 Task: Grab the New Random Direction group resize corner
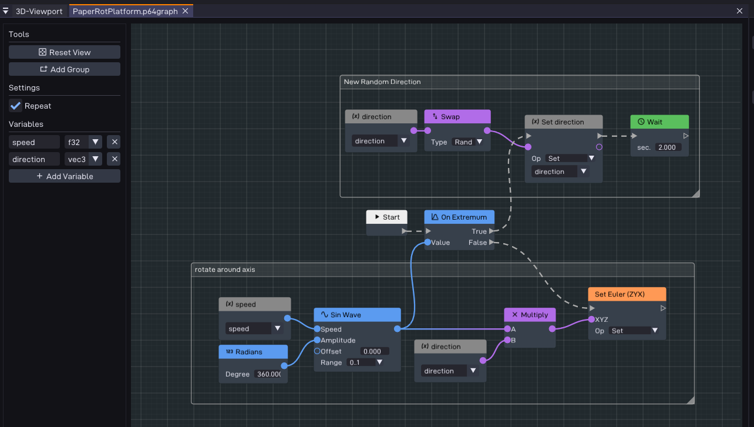(x=695, y=193)
